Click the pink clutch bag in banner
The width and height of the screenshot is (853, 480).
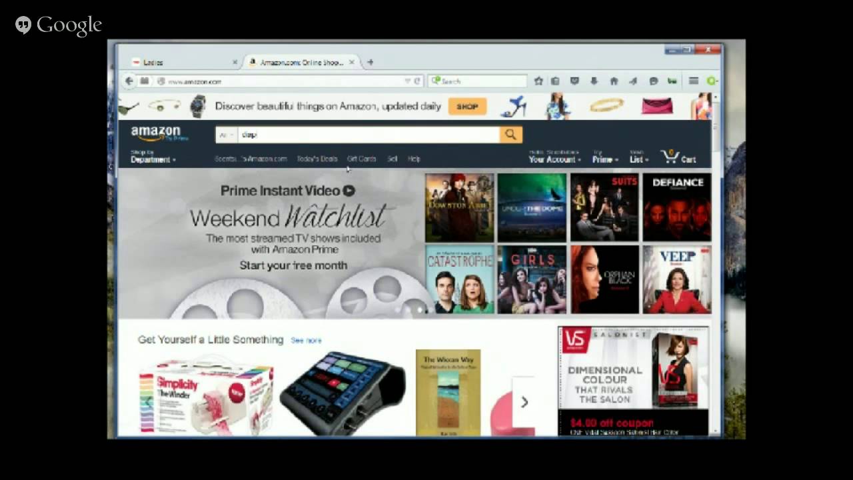pyautogui.click(x=657, y=106)
